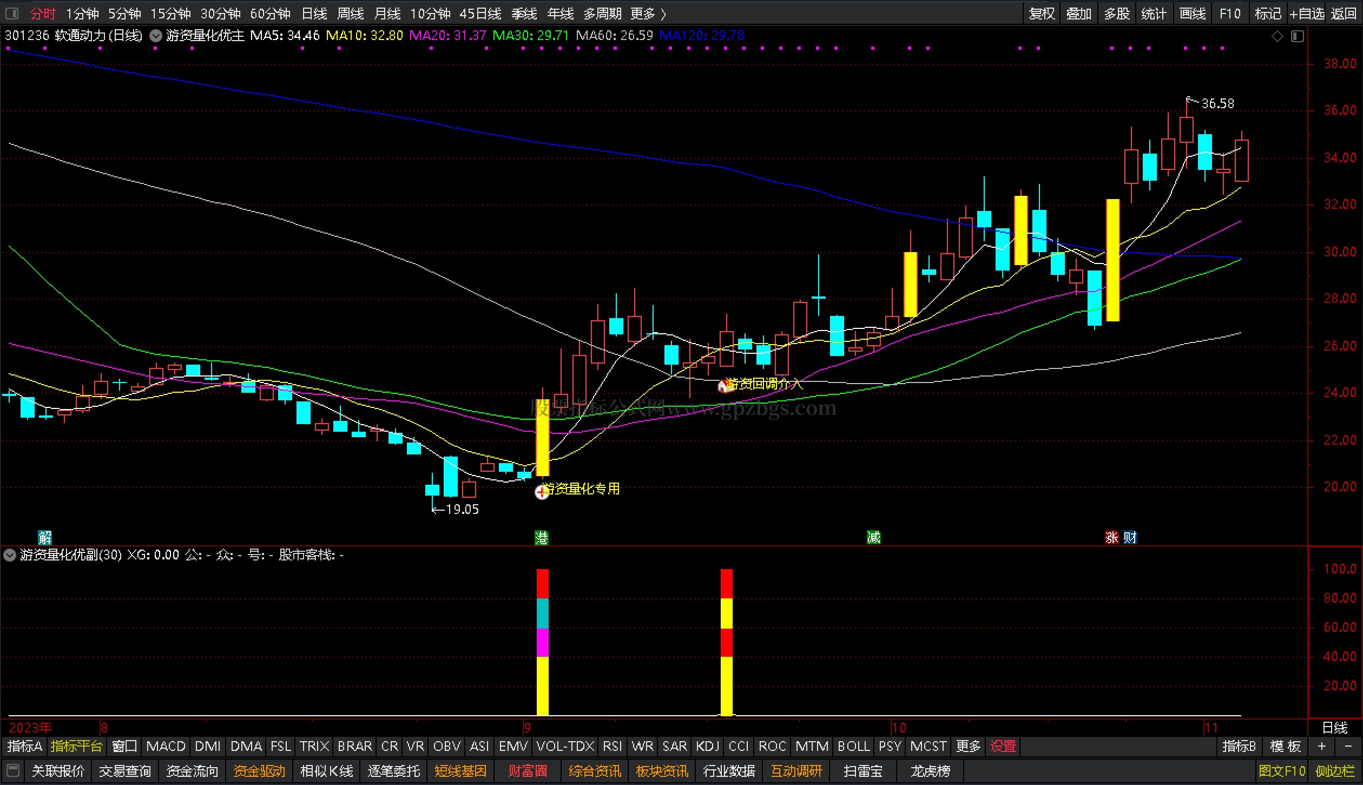Click the 返回 button
1363x785 pixels.
click(x=1344, y=14)
